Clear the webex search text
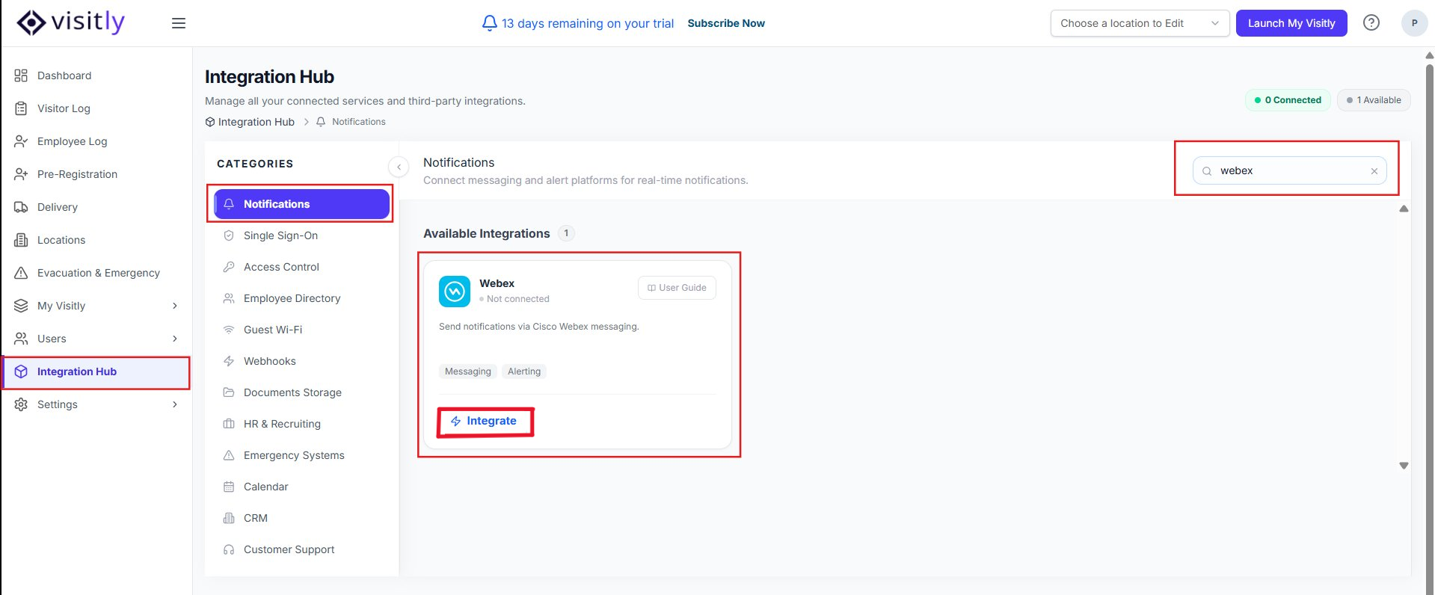The width and height of the screenshot is (1435, 595). coord(1374,171)
